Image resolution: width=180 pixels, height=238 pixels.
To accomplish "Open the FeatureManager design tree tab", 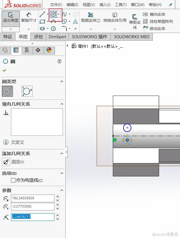I will click(x=5, y=50).
